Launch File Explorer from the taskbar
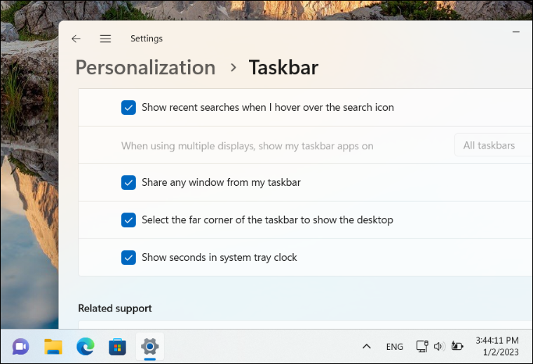 (53, 346)
